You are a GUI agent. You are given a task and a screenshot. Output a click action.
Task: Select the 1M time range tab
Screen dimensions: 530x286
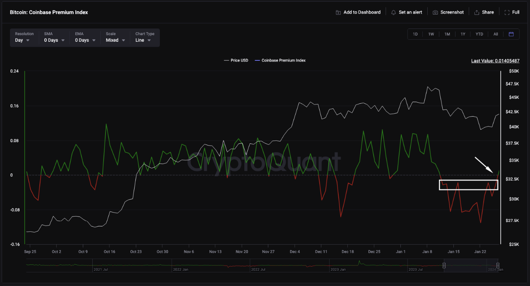(447, 34)
